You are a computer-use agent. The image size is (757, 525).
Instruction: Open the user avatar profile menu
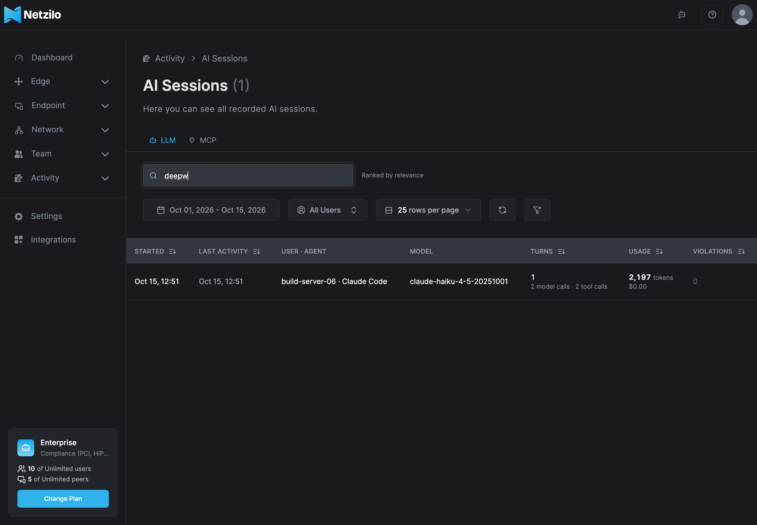click(742, 14)
